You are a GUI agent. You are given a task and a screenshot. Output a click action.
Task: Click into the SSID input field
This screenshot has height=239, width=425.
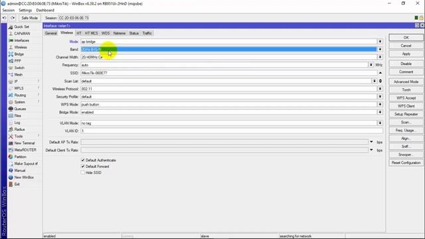point(228,73)
